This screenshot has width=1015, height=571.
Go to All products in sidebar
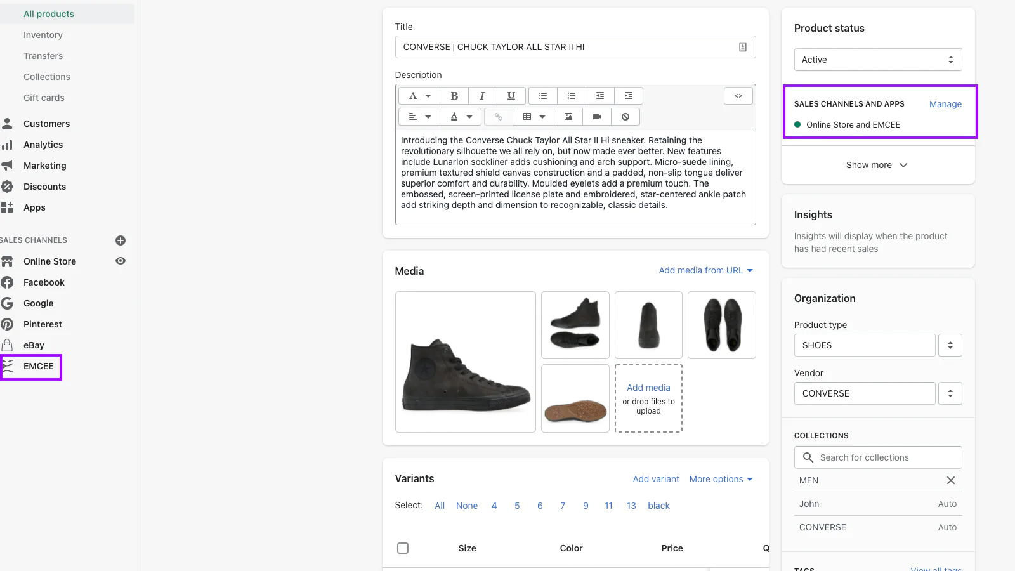pos(49,14)
